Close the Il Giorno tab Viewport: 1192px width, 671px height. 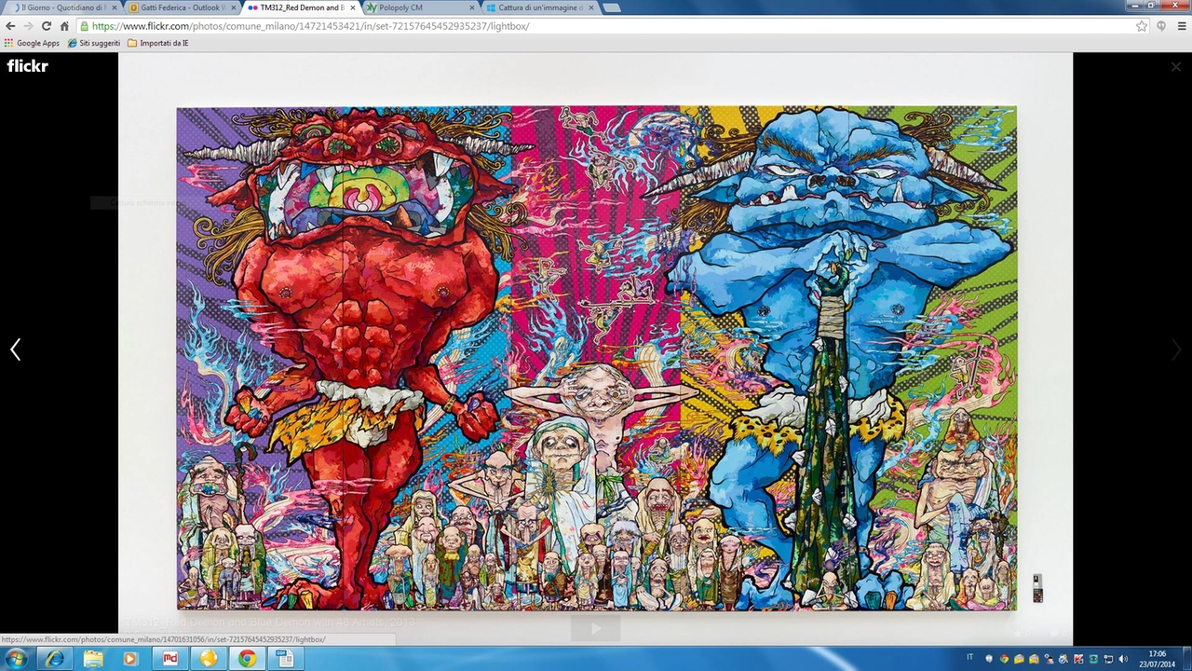(115, 7)
